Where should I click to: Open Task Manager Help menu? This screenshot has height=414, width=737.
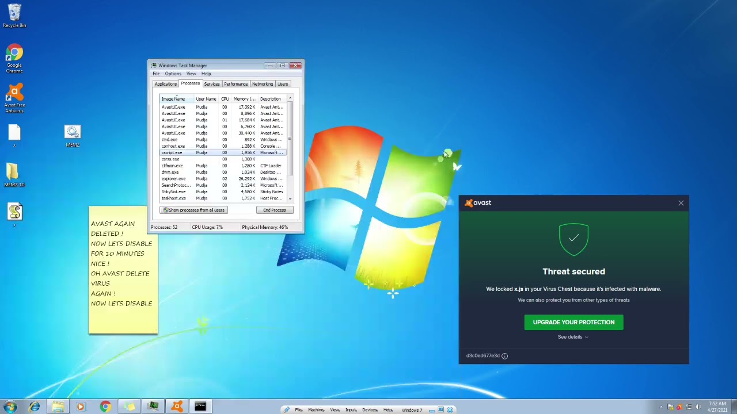pos(206,74)
